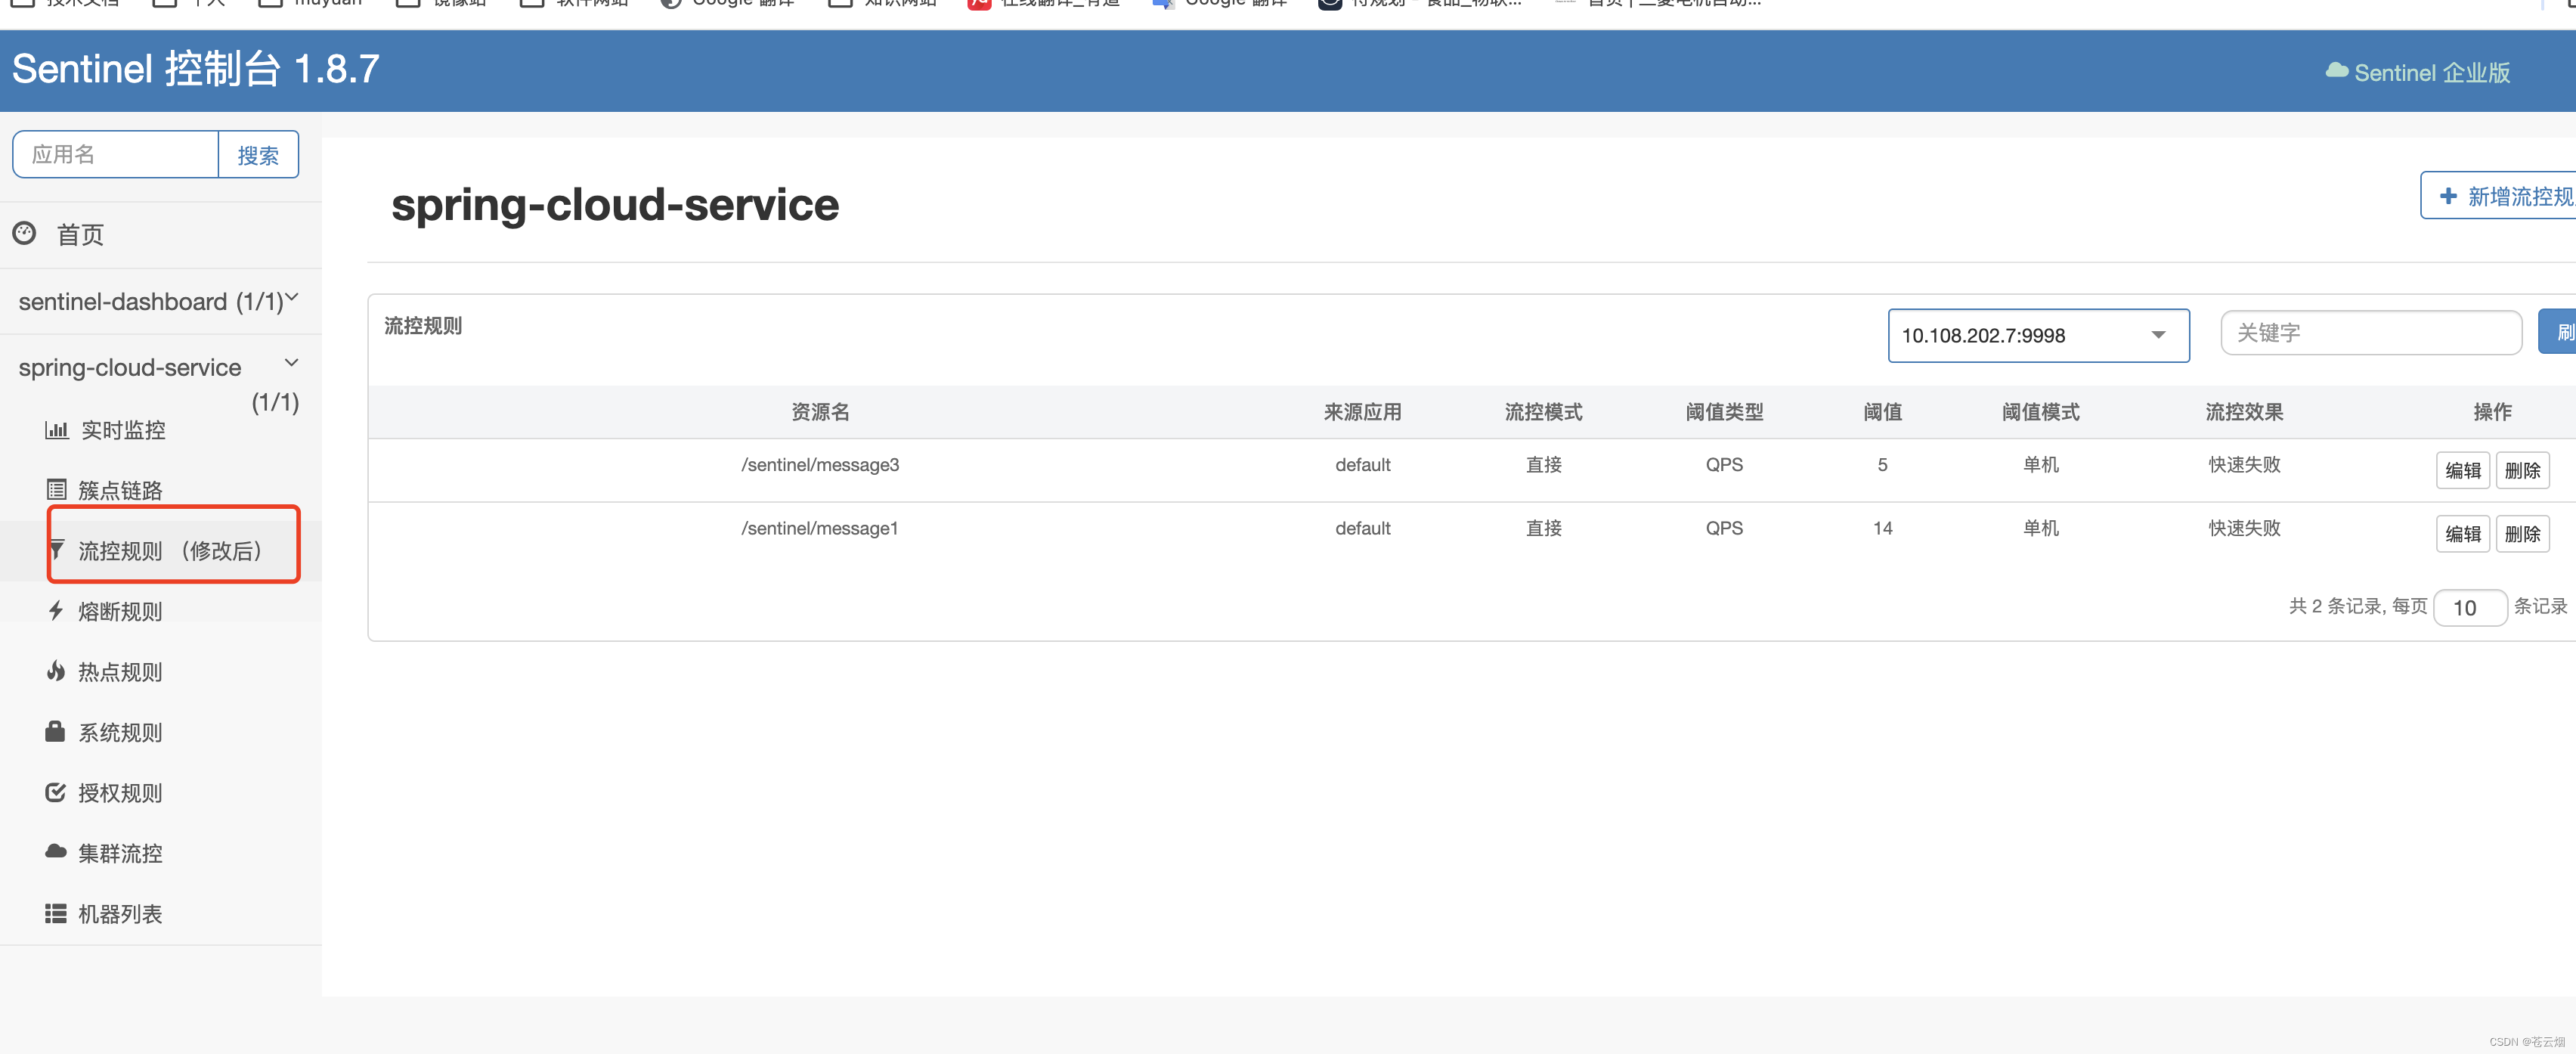The width and height of the screenshot is (2576, 1054).
Task: Edit the /sentinel/message1 rule
Action: point(2462,534)
